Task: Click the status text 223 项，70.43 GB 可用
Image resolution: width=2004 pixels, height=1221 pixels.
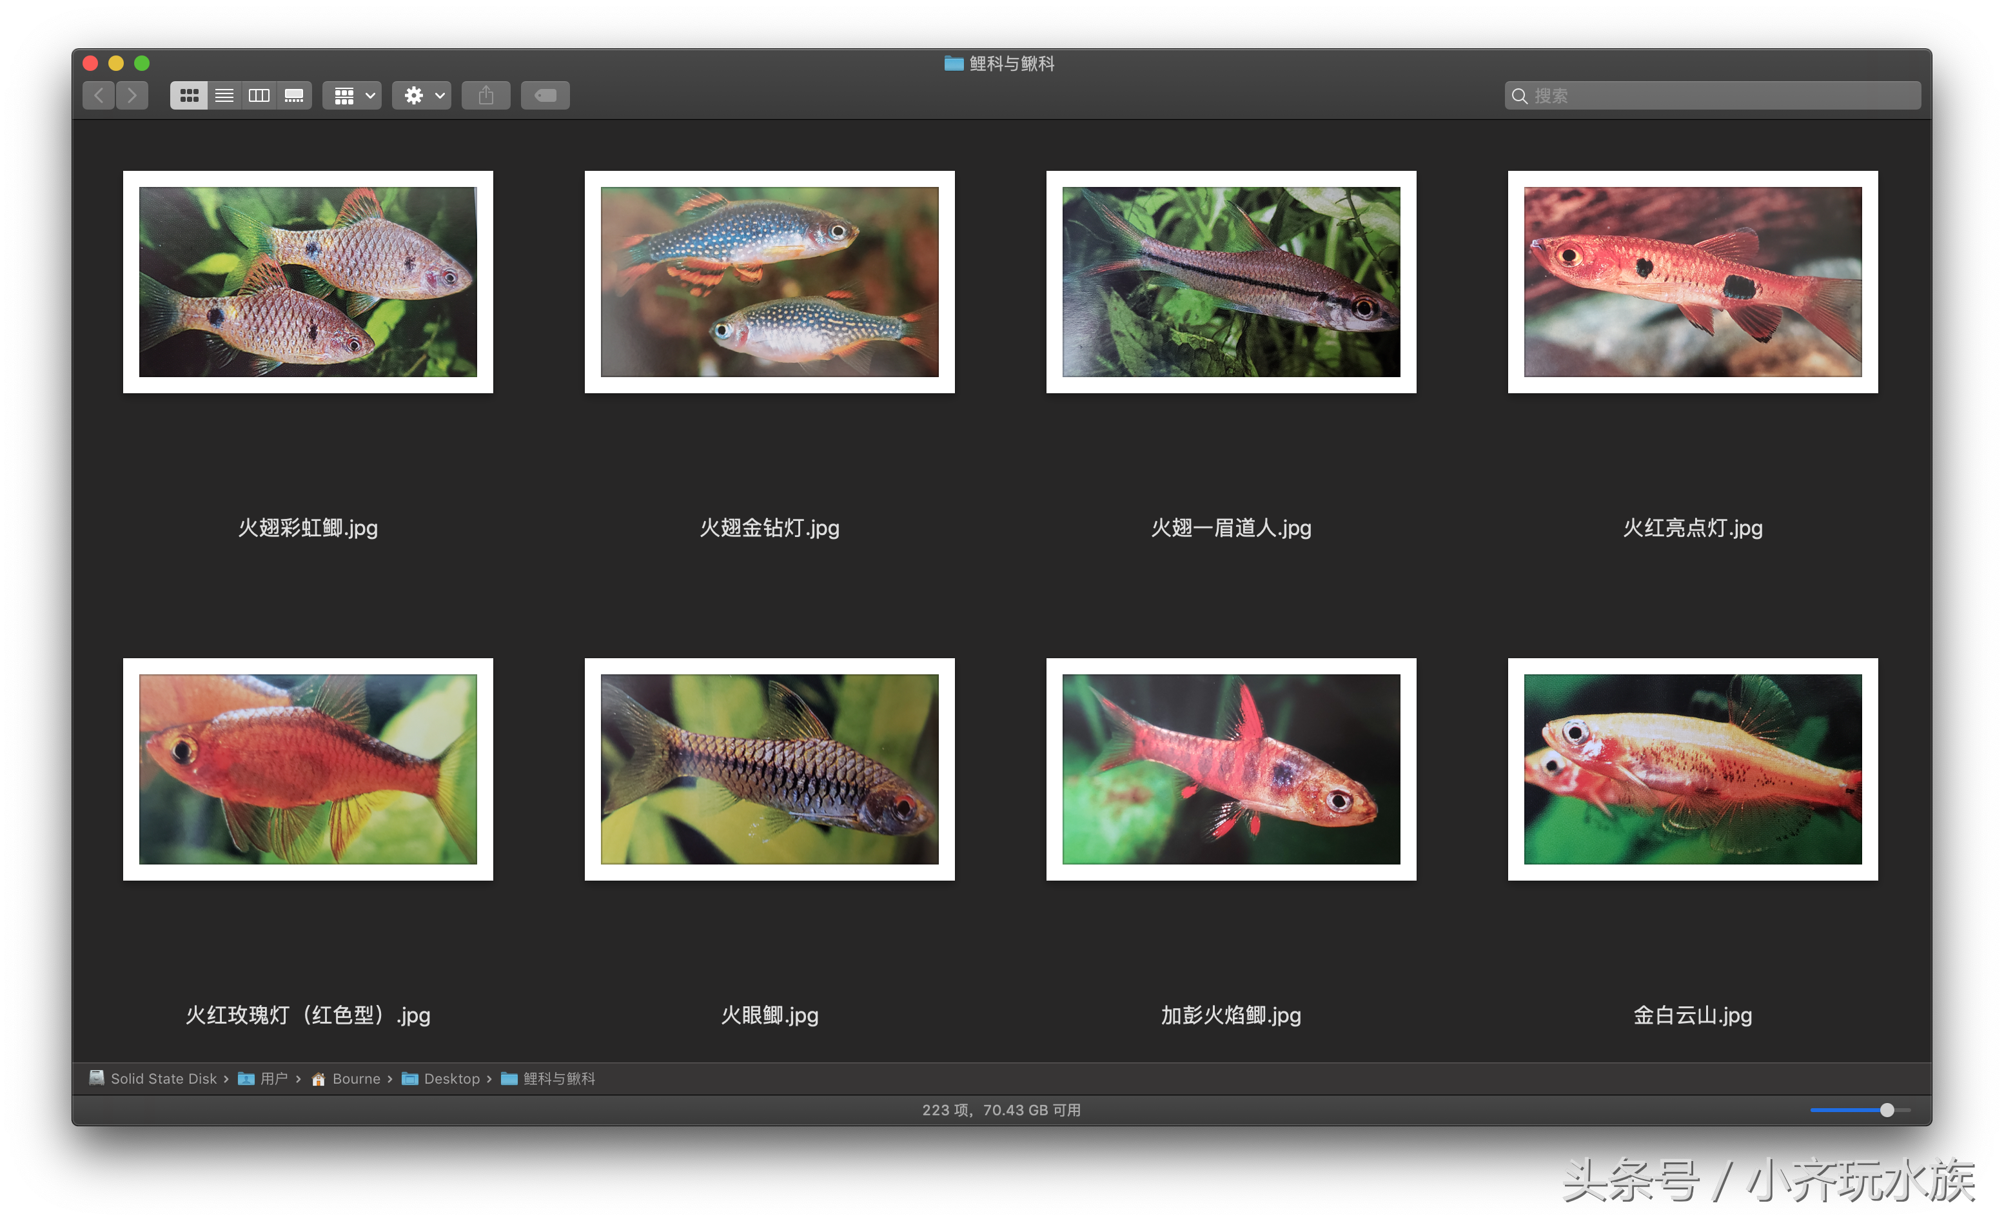Action: (1001, 1111)
